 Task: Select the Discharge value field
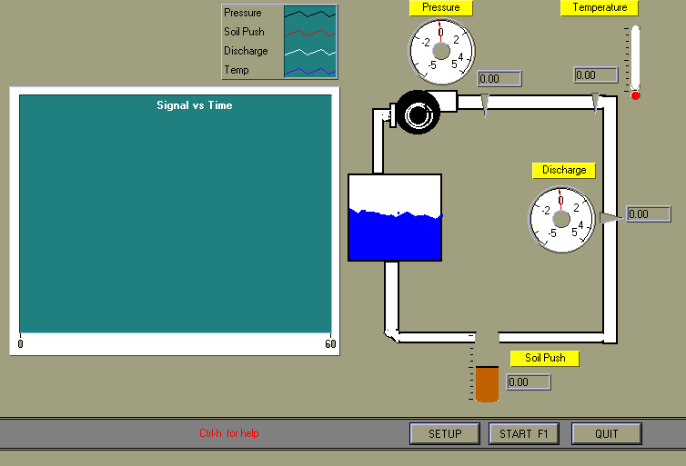(x=649, y=214)
